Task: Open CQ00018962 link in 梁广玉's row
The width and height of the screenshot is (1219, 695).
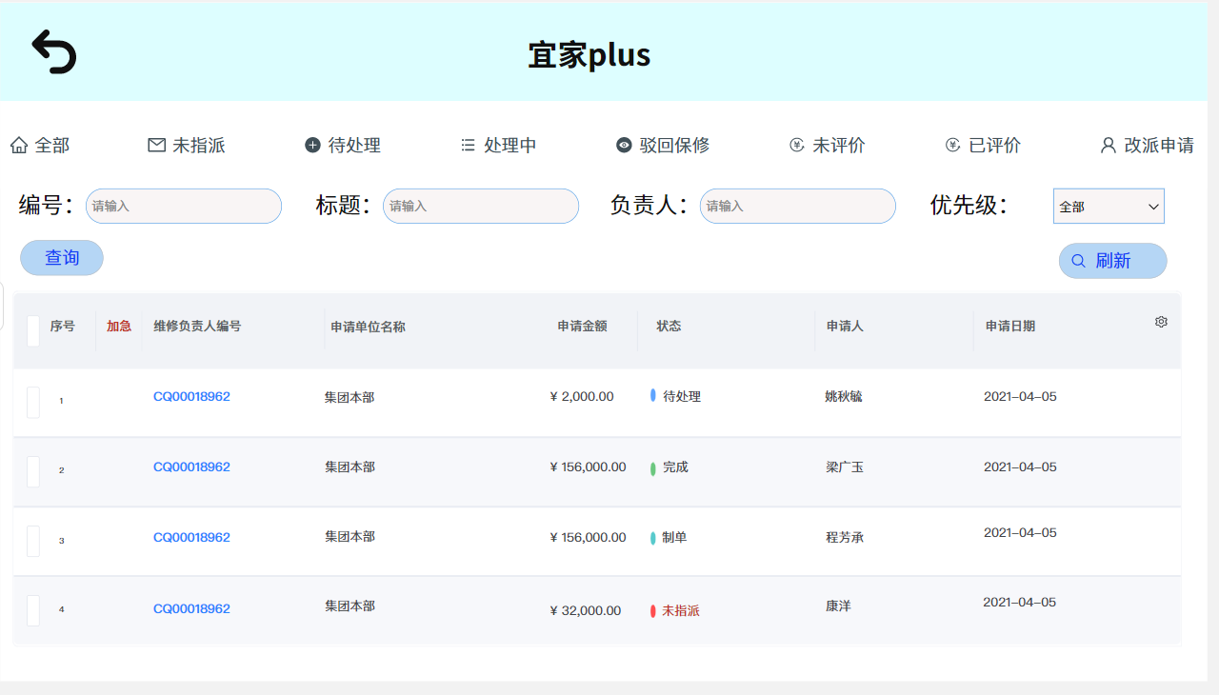Action: coord(191,467)
